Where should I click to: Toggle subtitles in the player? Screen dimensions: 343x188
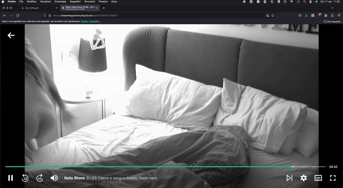pyautogui.click(x=318, y=178)
